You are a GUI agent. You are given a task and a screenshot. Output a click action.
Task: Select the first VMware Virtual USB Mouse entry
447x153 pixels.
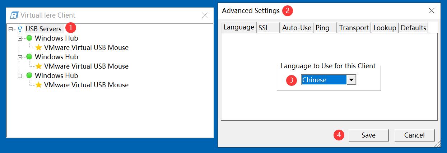86,47
